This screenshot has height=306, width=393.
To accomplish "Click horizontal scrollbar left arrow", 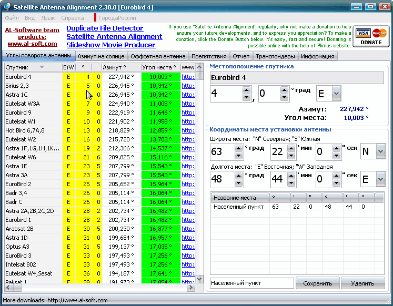I will click(8, 288).
